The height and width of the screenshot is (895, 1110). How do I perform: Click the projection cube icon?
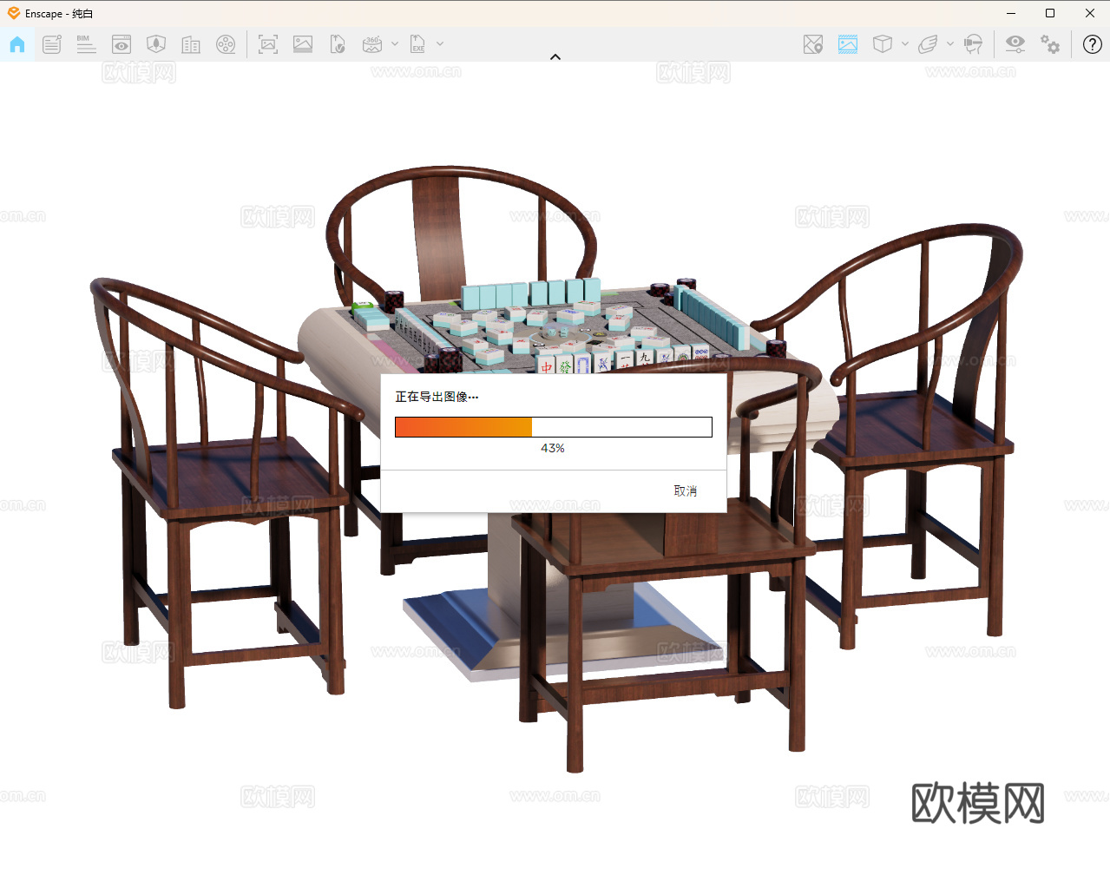click(883, 44)
